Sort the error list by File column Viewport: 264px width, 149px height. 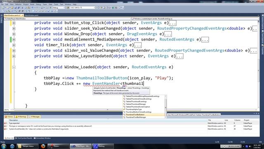pyautogui.click(x=215, y=120)
